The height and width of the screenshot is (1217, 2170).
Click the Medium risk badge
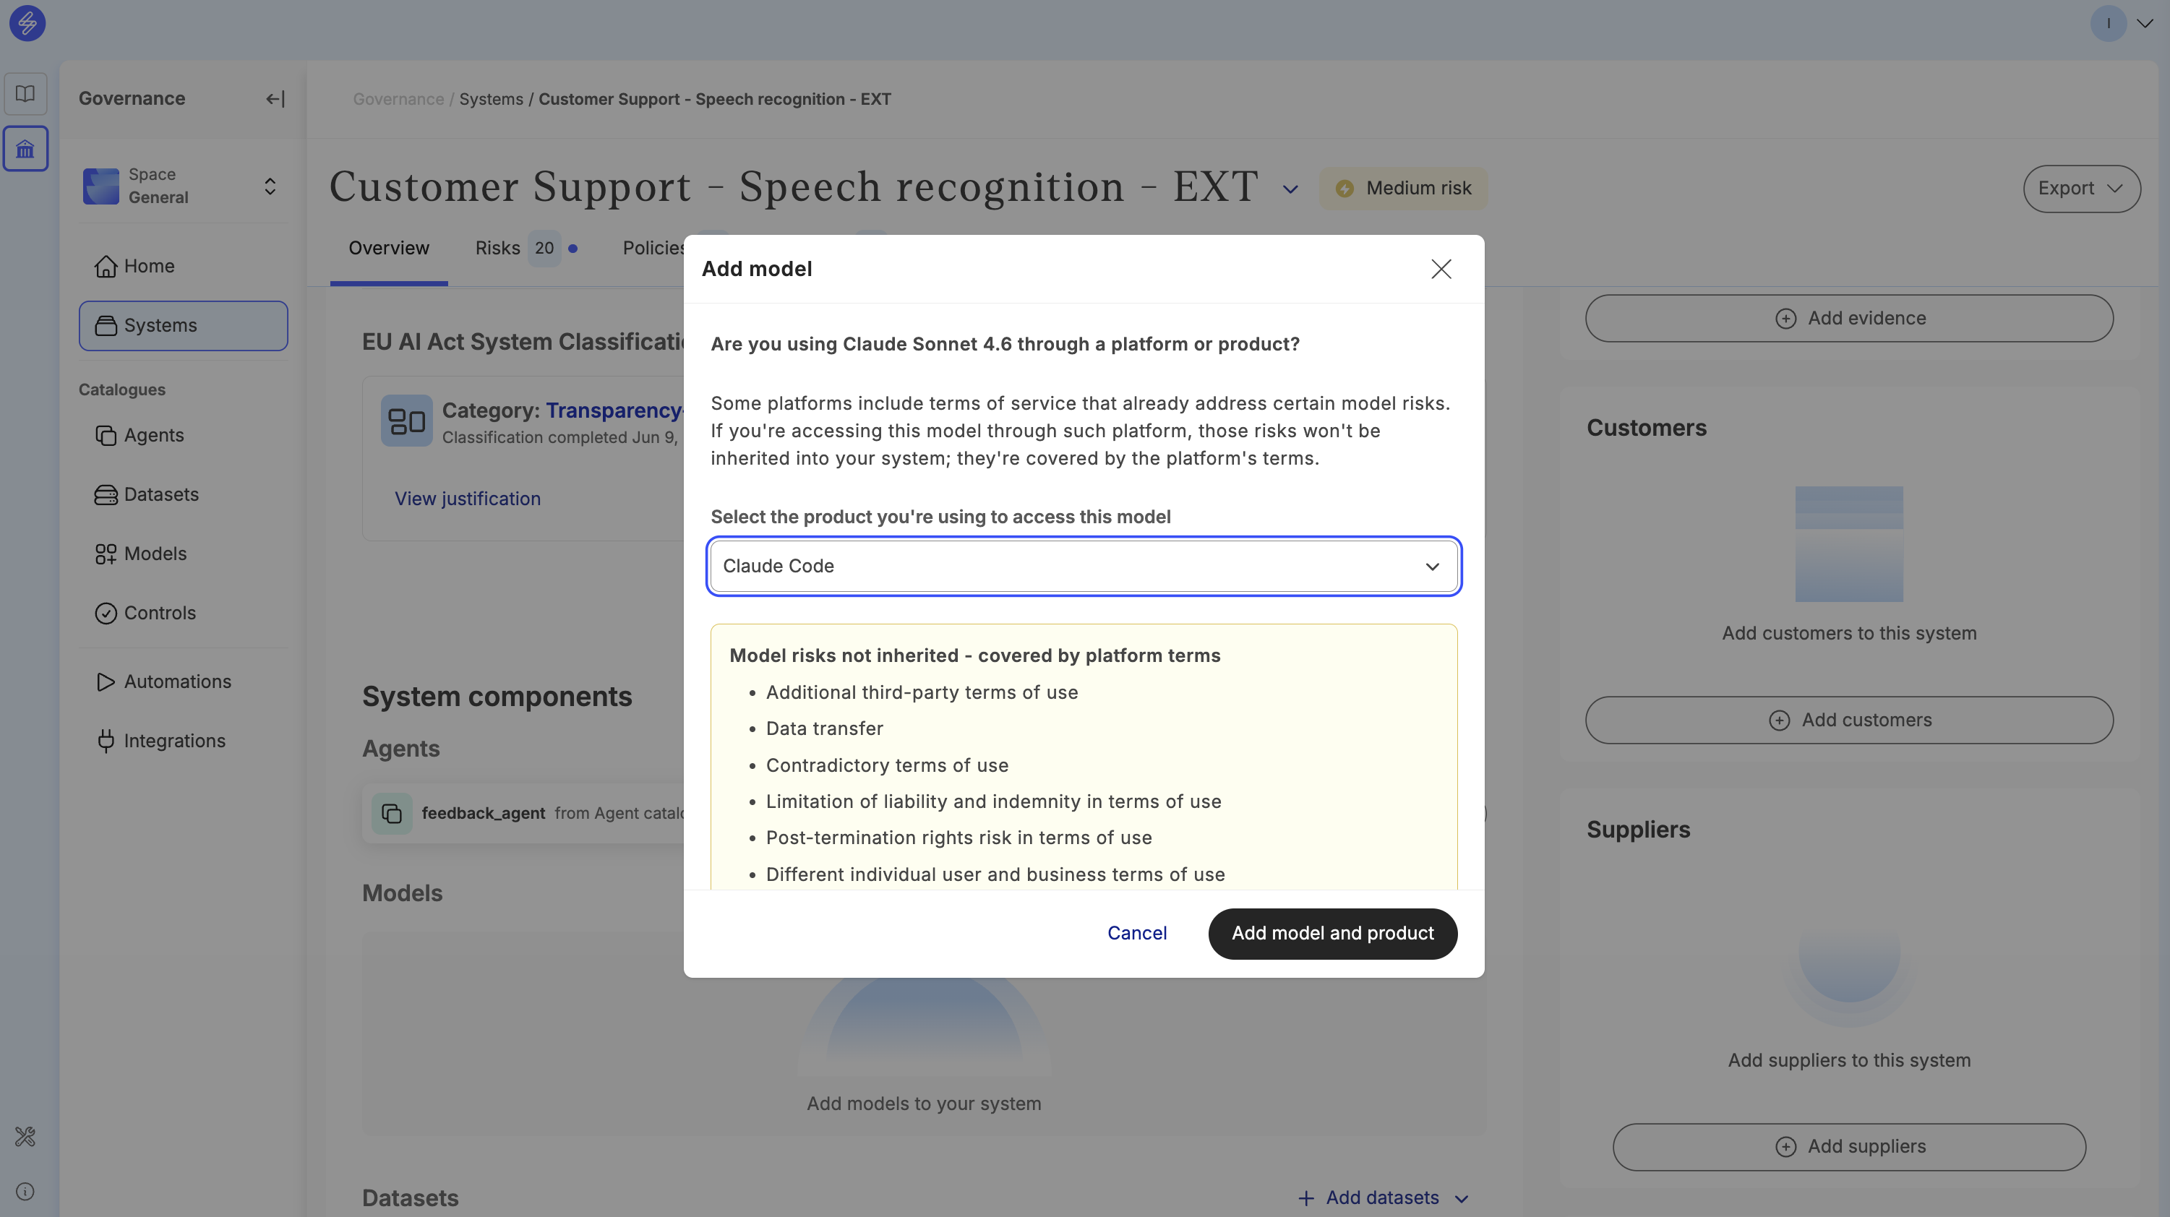1404,189
